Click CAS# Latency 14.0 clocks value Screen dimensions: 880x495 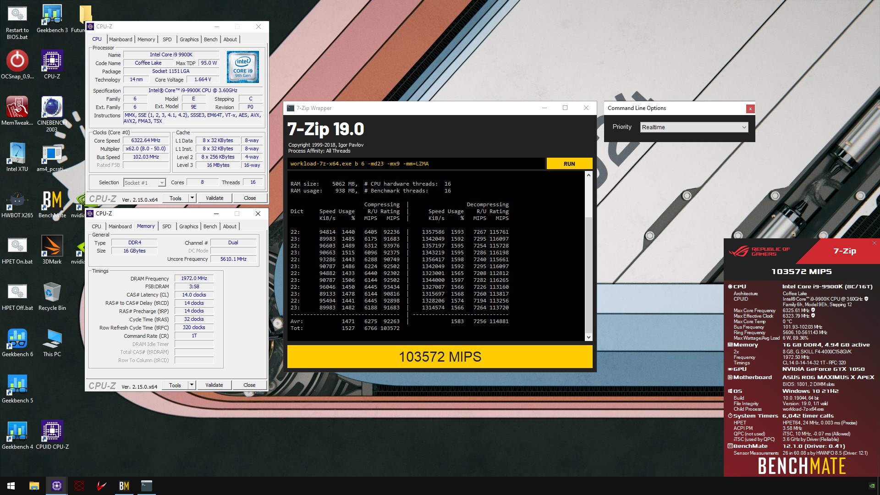pyautogui.click(x=194, y=295)
